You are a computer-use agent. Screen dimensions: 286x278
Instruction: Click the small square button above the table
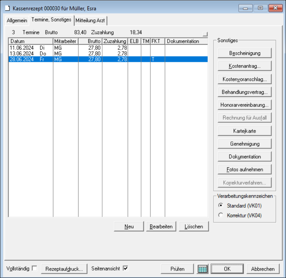click(x=205, y=34)
